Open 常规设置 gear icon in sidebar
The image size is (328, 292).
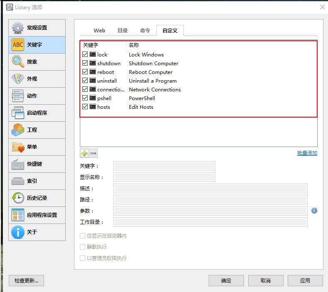18,28
